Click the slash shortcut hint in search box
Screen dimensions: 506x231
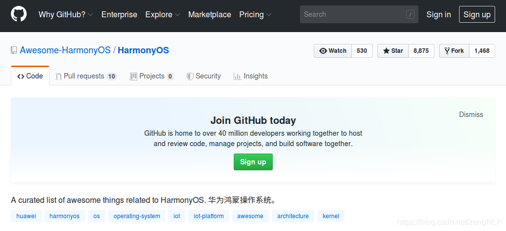[410, 14]
